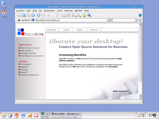
Task: Expand the location URL history dropdown
Action: point(108,20)
